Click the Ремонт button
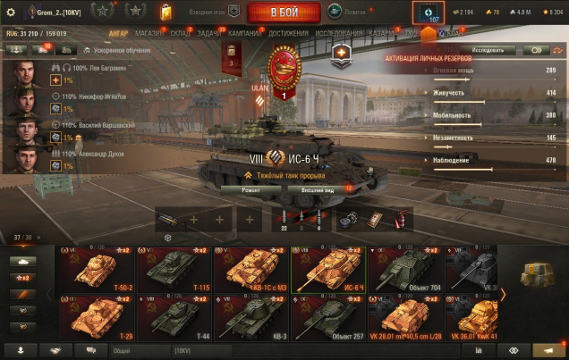The height and width of the screenshot is (360, 569). pyautogui.click(x=251, y=190)
